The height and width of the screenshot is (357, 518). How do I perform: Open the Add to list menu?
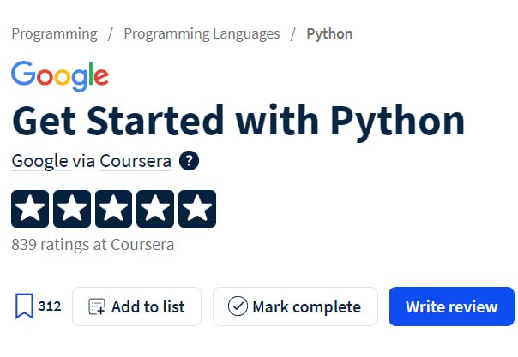136,306
